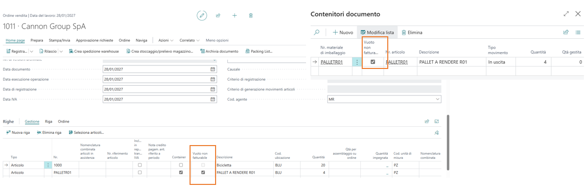Click Nuovo in the Contenitori documento pane

coord(343,33)
